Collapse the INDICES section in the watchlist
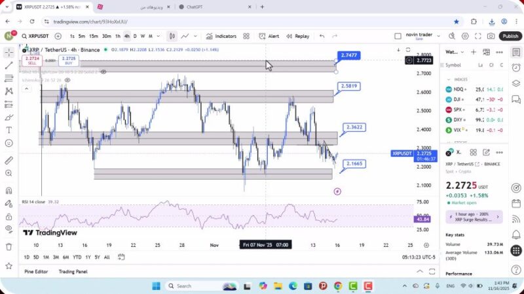Viewport: 524px width, 294px height. [x=449, y=79]
